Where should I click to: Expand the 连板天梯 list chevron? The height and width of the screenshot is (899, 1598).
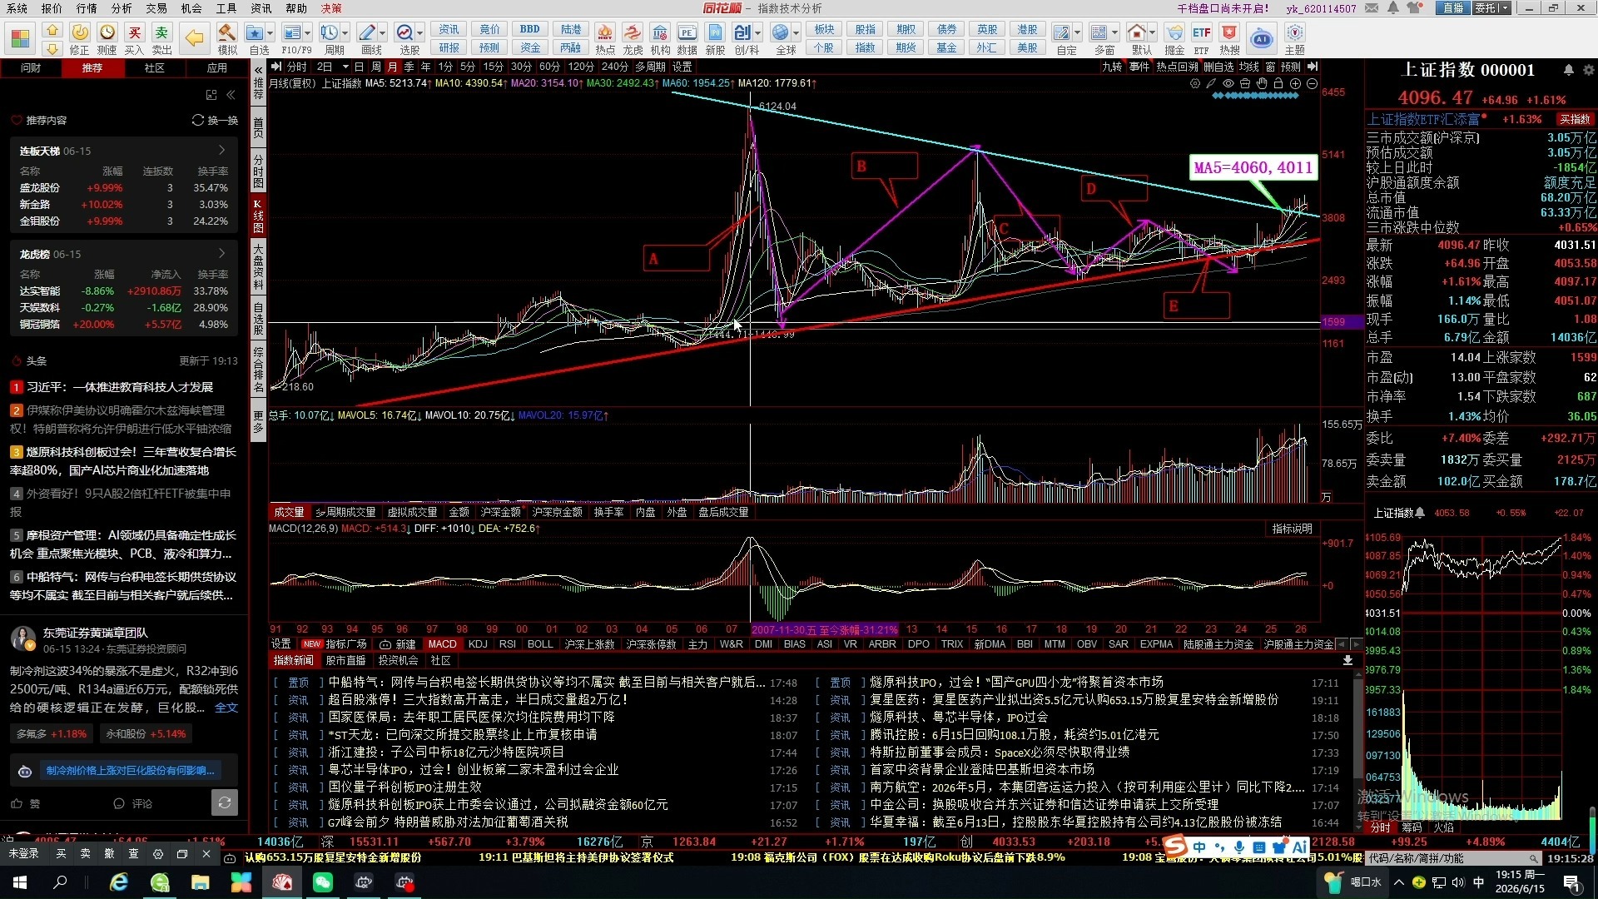[x=222, y=151]
